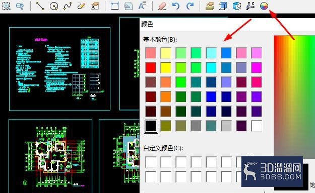Choose the bright olive-yellow swatch
Viewport: 315px width, 193px height.
[x=166, y=126]
